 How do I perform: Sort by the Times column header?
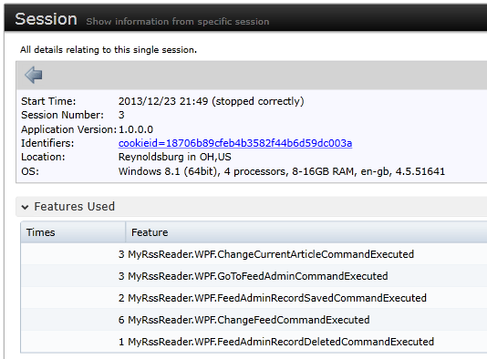73,232
